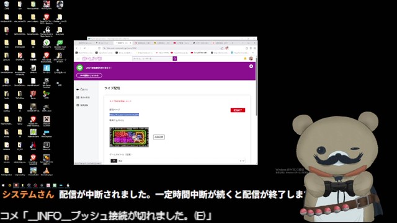Click the green LINE logo icon
This screenshot has height=223, width=397.
(x=80, y=68)
